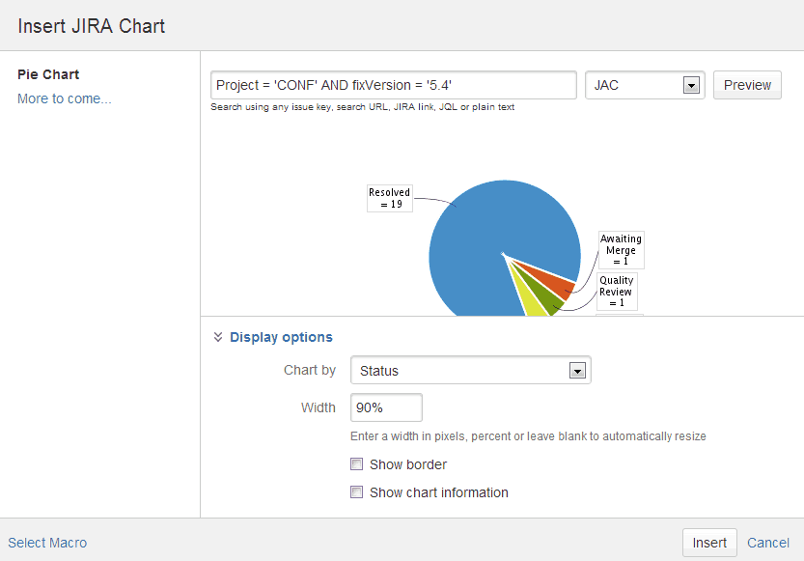Click the Chart by dropdown arrow icon
The height and width of the screenshot is (561, 804).
coord(577,370)
